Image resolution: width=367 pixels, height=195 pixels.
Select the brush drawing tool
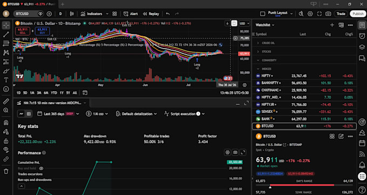(6, 71)
